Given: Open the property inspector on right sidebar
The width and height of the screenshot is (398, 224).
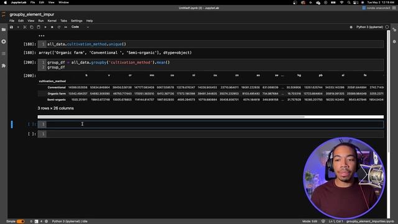Looking at the screenshot, I should pos(394,30).
